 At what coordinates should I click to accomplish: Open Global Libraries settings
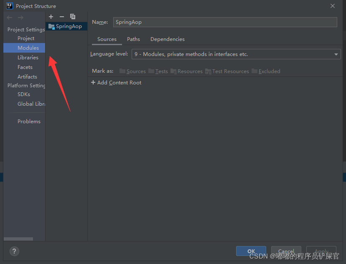point(31,104)
